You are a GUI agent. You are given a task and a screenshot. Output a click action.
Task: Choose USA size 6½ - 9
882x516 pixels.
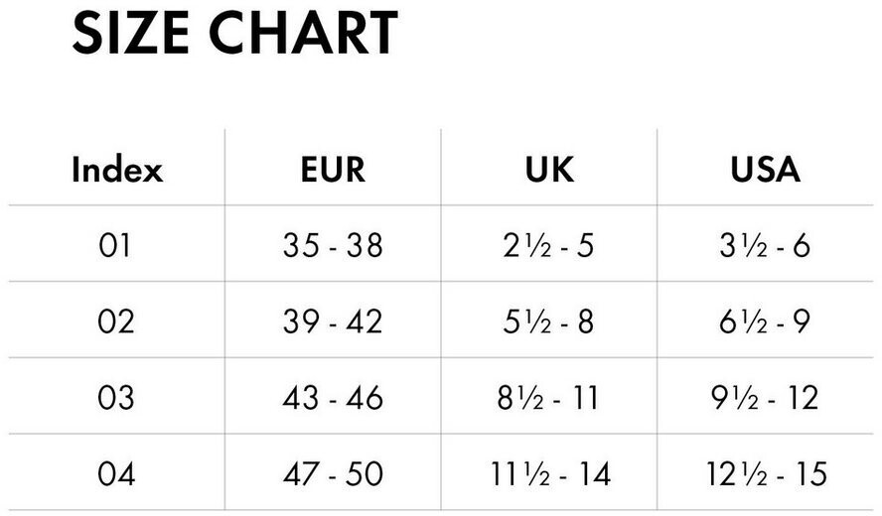tap(765, 322)
